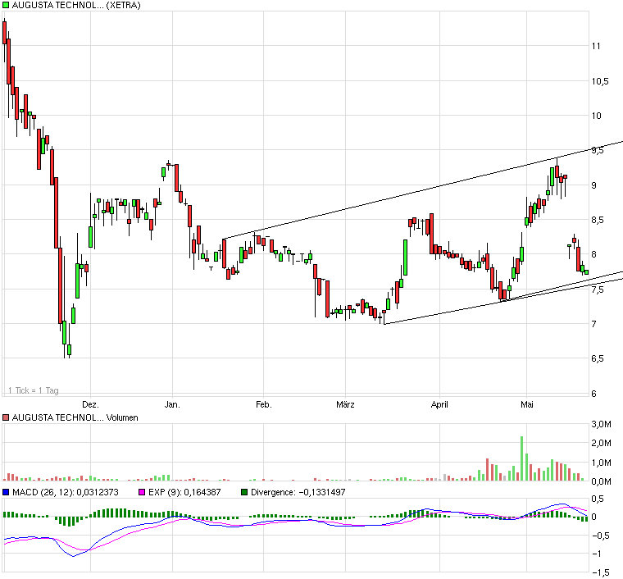The image size is (623, 579).
Task: Click the 3,0M volume axis label
Action: pos(603,424)
